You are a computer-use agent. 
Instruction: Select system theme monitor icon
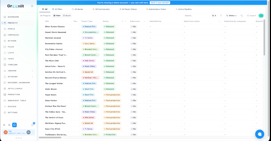click(x=14, y=125)
